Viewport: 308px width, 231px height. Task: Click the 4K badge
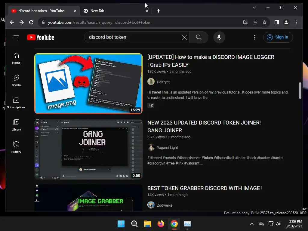[151, 106]
